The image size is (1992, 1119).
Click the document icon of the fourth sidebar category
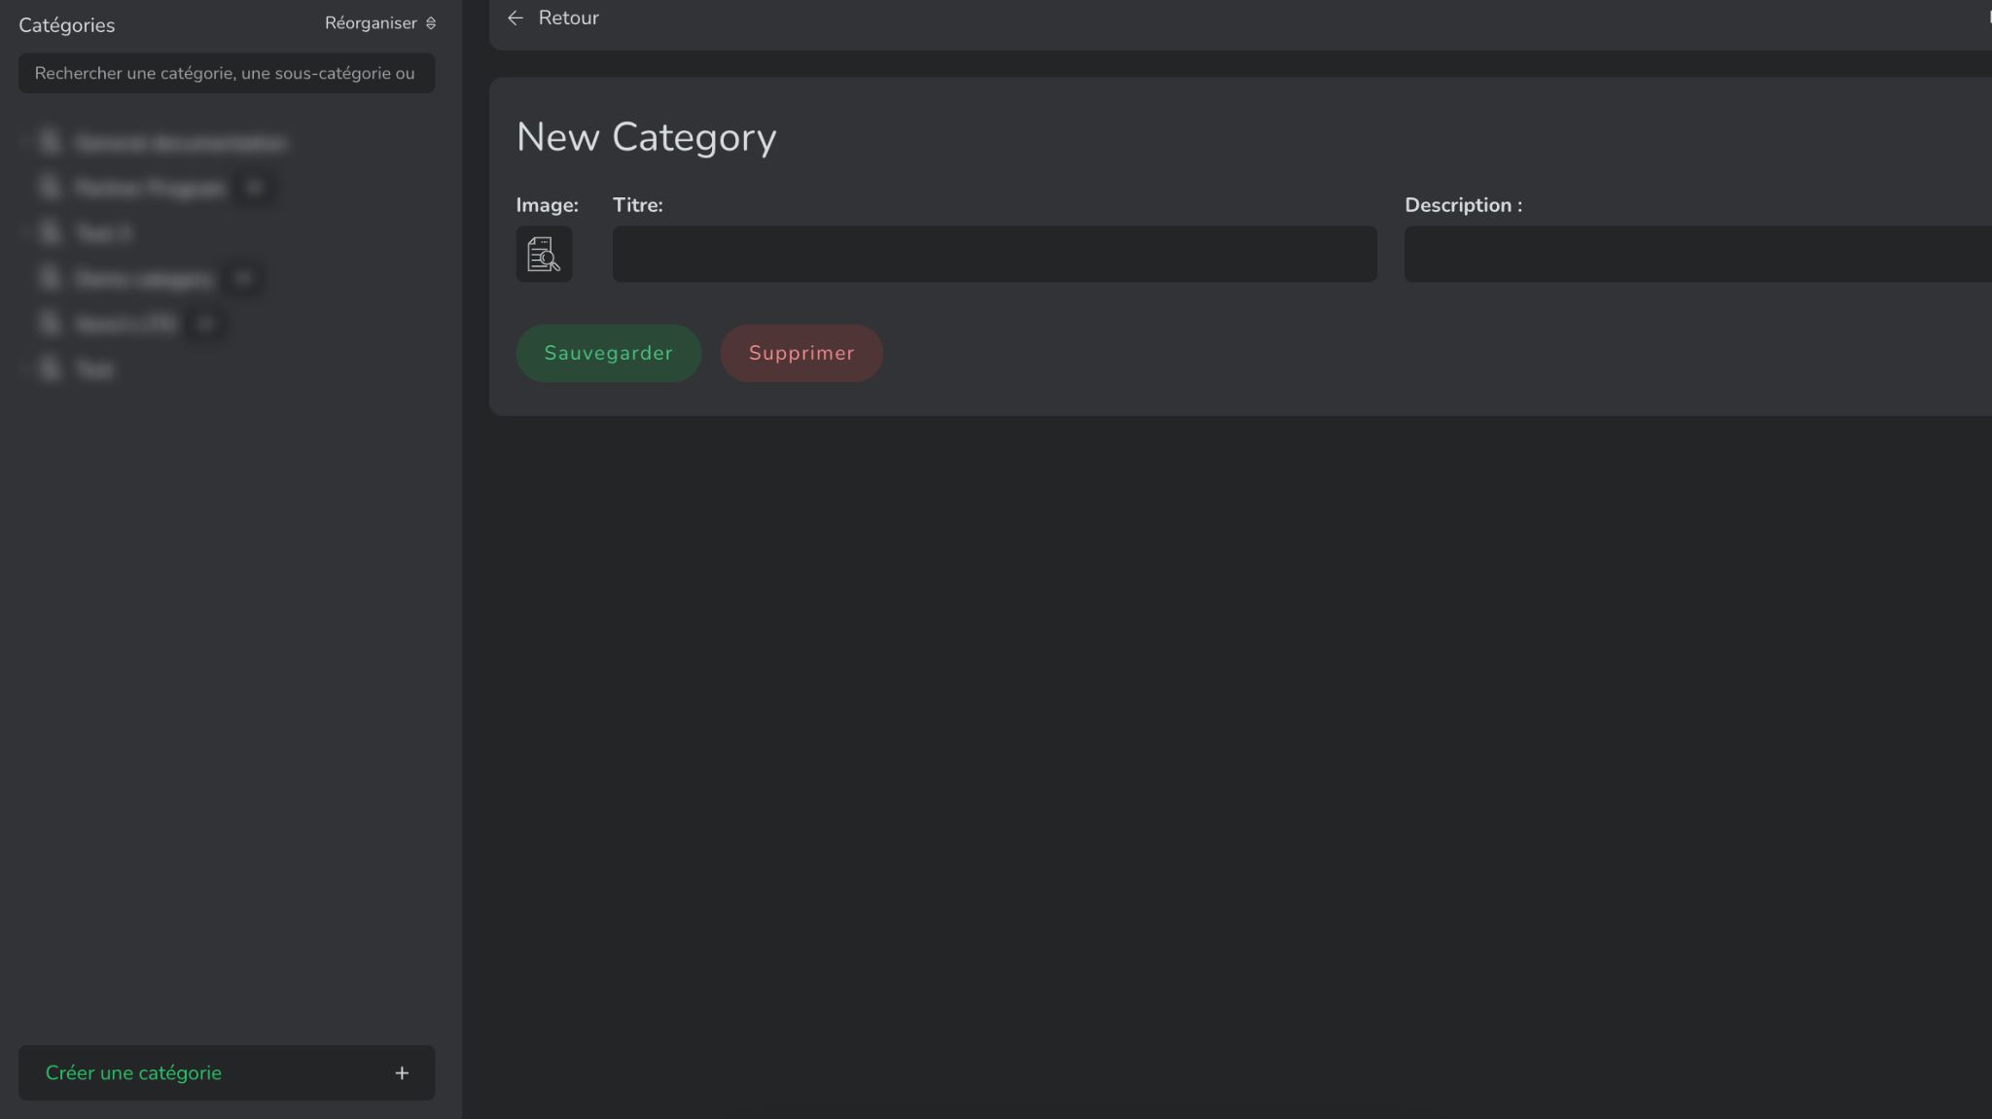point(49,278)
